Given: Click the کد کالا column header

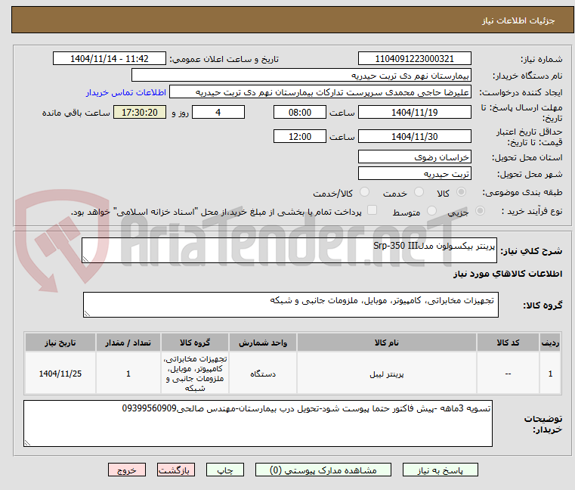Looking at the screenshot, I should (508, 343).
